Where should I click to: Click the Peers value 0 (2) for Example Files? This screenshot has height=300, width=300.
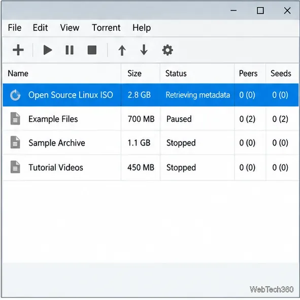247,119
